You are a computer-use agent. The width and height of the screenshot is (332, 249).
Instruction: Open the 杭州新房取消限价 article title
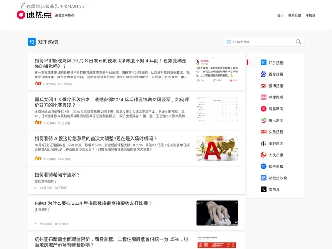(x=111, y=242)
